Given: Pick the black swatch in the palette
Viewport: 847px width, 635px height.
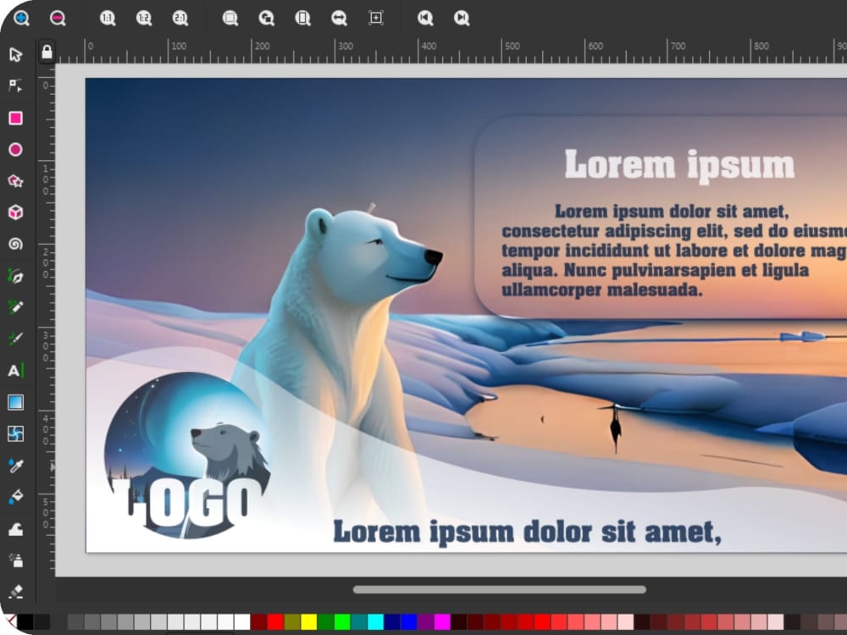Looking at the screenshot, I should tap(25, 622).
